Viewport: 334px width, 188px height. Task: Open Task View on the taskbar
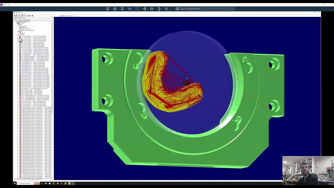click(x=41, y=183)
